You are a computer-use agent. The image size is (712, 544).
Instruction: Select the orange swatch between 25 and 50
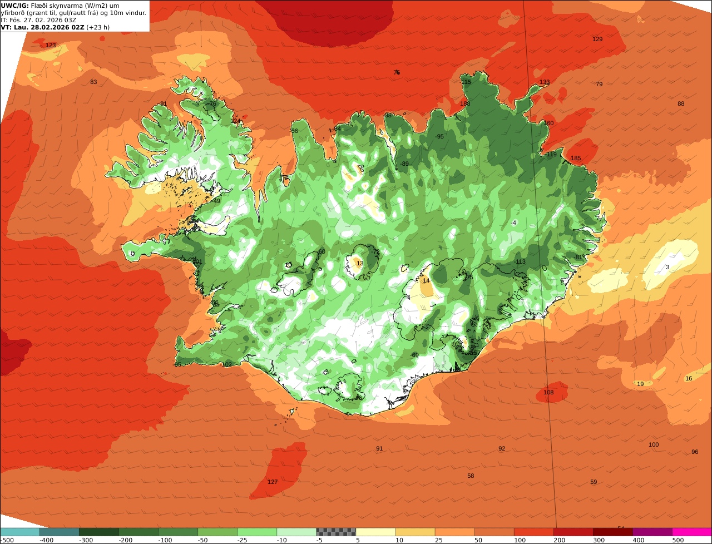[454, 532]
